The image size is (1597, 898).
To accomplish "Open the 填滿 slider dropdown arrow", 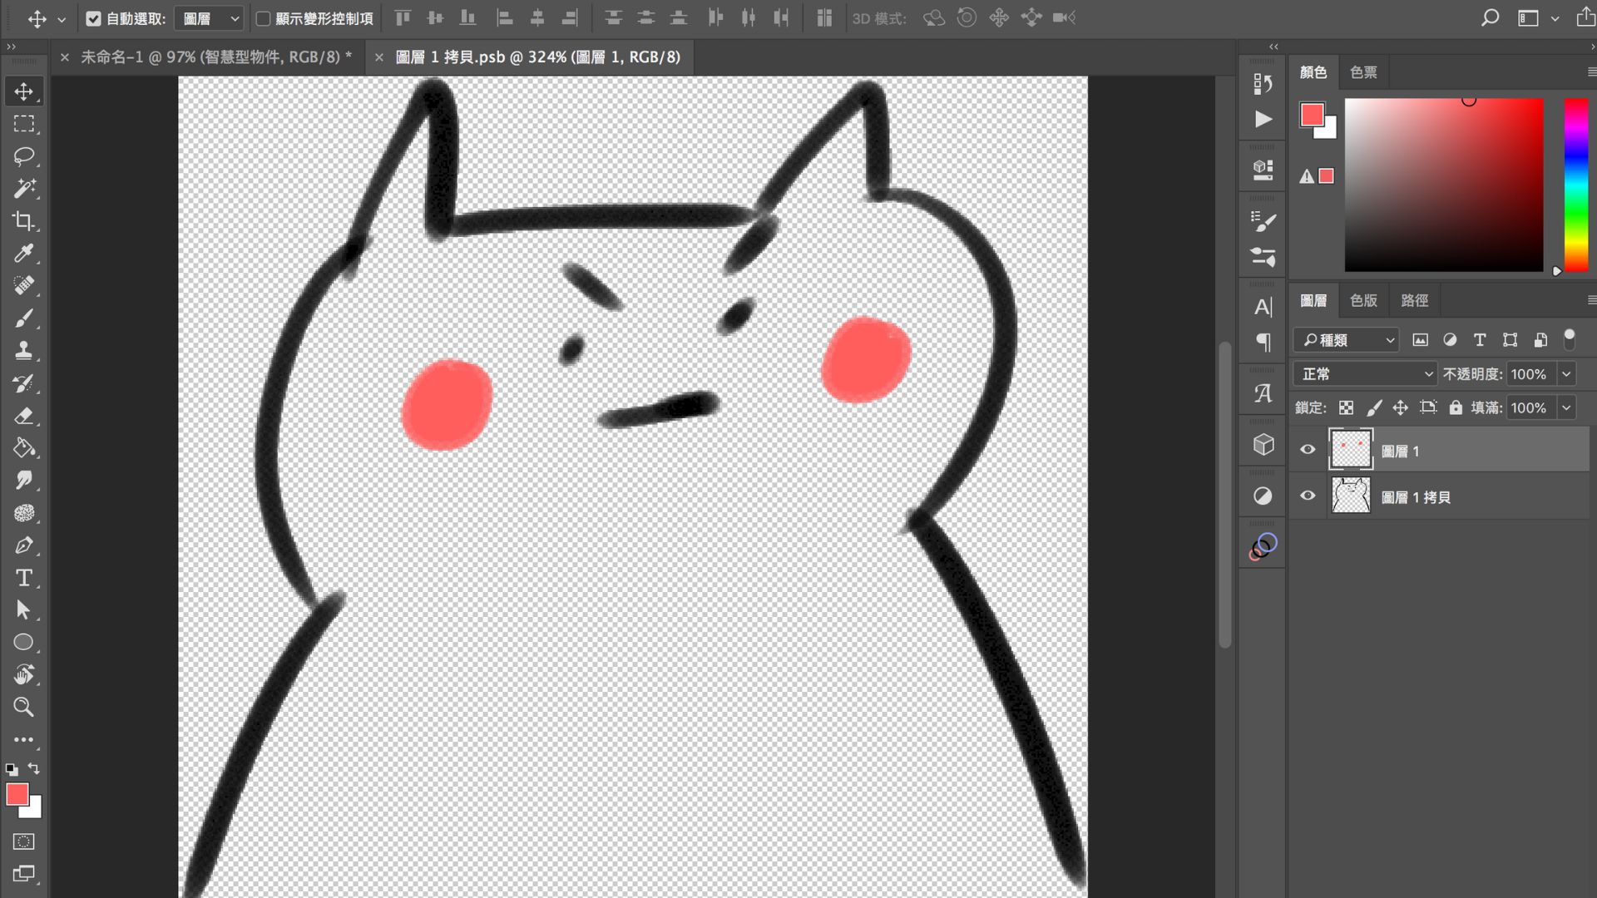I will click(x=1566, y=407).
